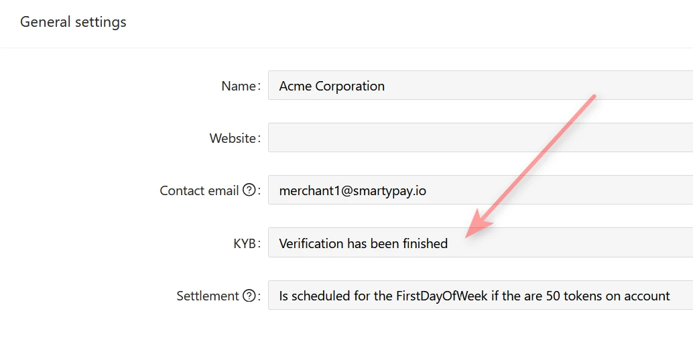Click the merchant1@smartypay.io email text
Screen dimensions: 693x348
click(353, 190)
